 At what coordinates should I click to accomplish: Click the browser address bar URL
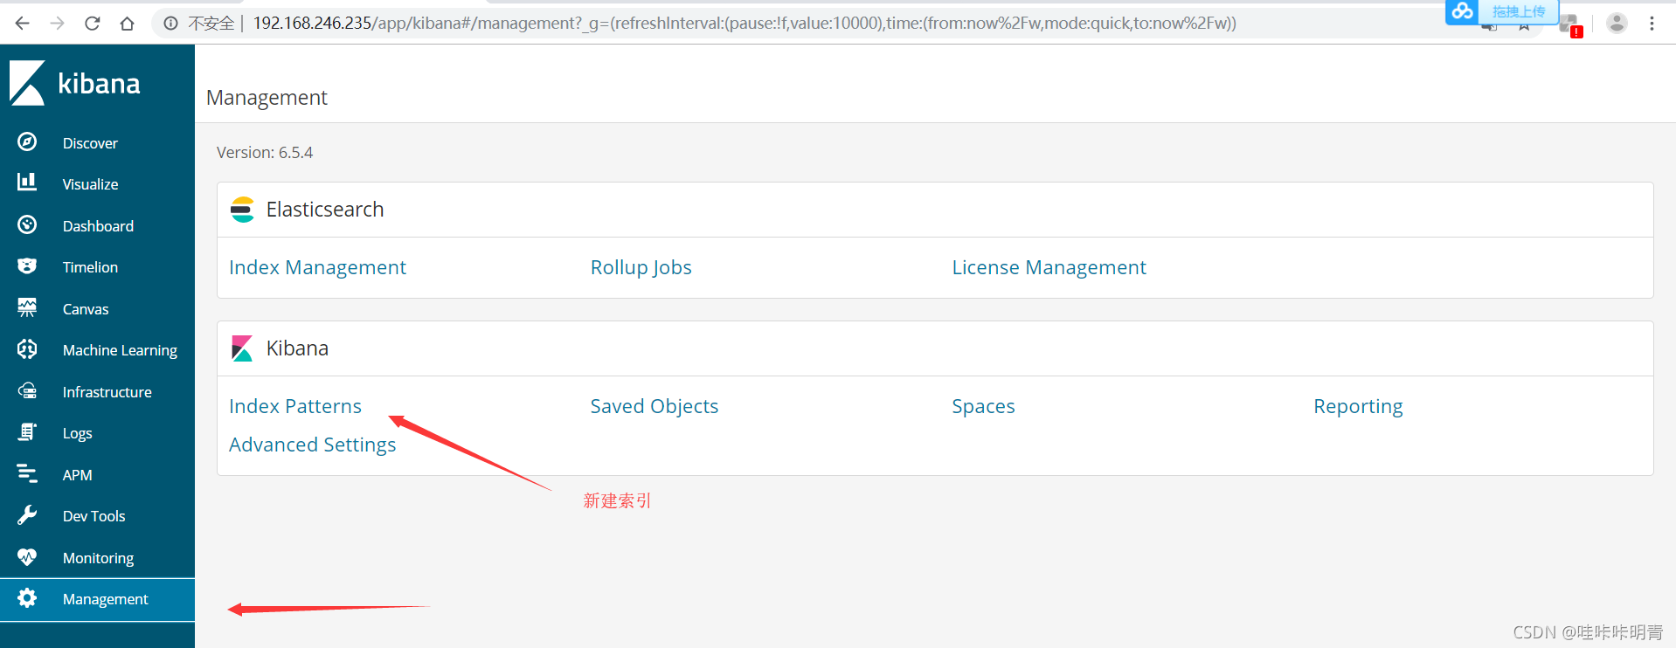pyautogui.click(x=745, y=24)
